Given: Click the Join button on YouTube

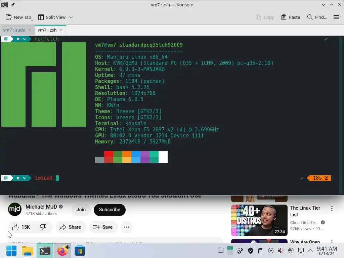Looking at the screenshot, I should pyautogui.click(x=81, y=210).
